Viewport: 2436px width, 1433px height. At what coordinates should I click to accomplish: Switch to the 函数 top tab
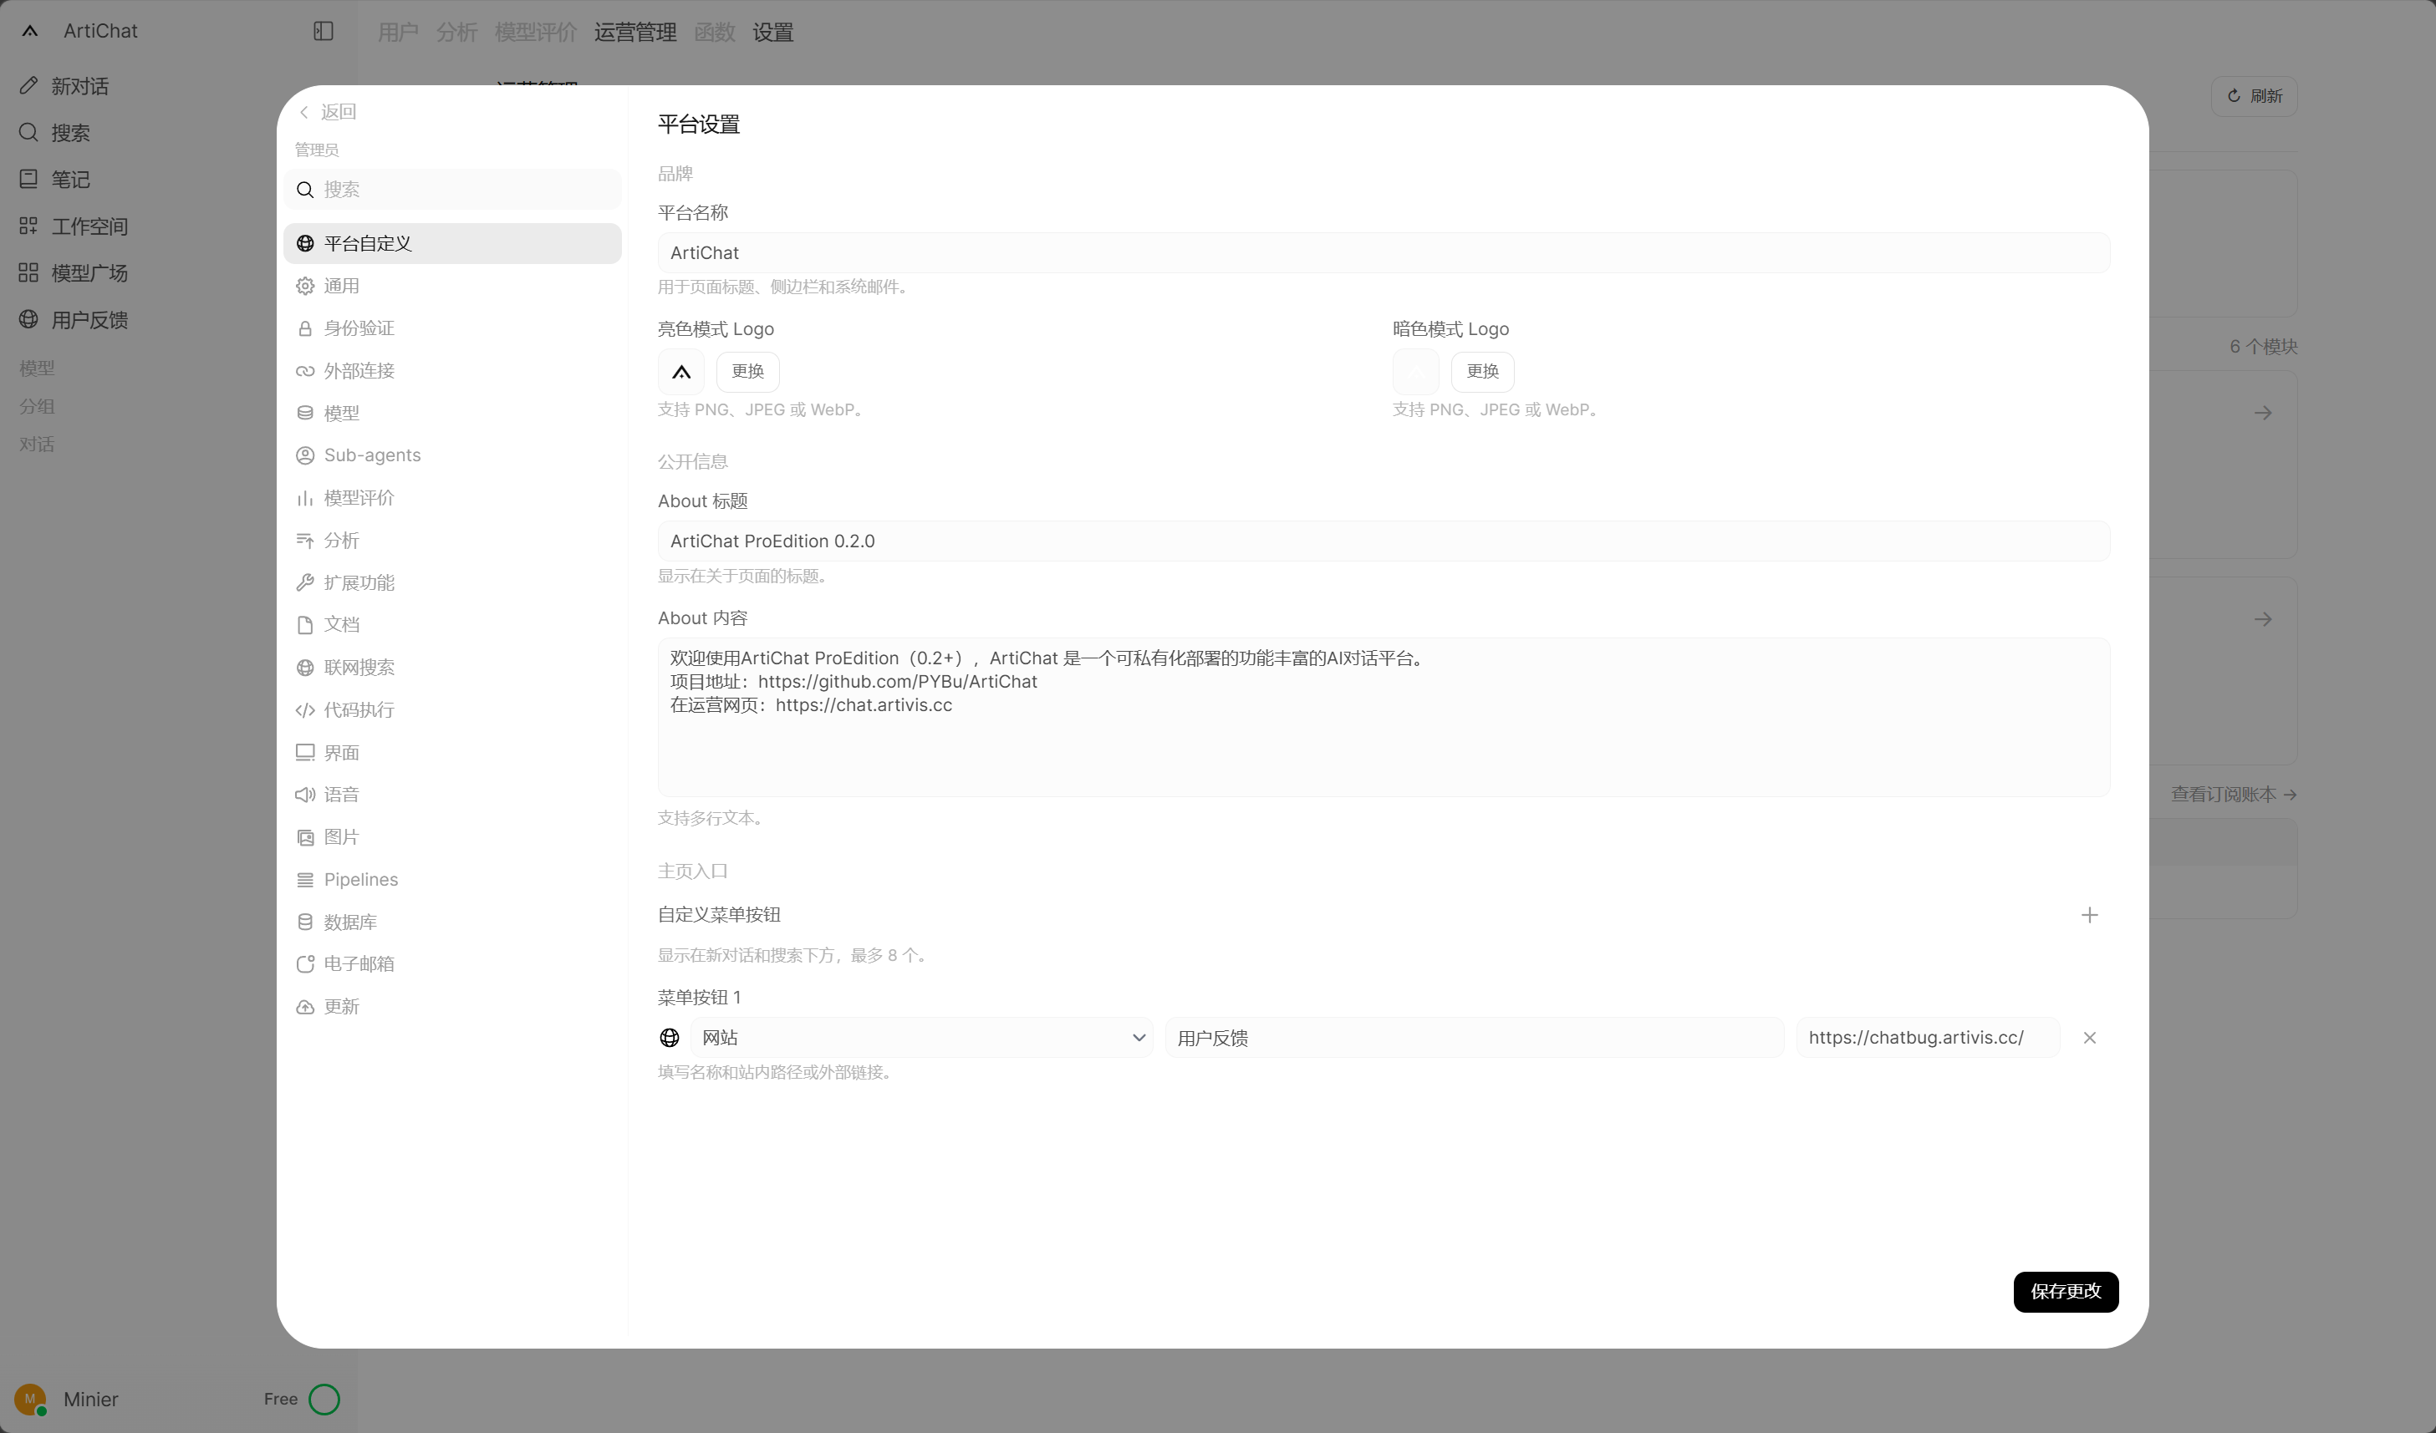point(715,32)
